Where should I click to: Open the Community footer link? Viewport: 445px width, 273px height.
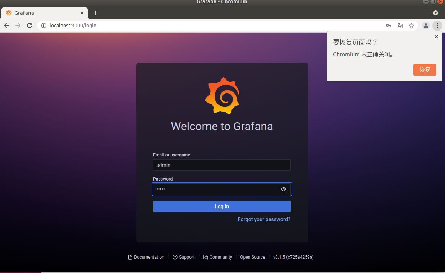[218, 257]
